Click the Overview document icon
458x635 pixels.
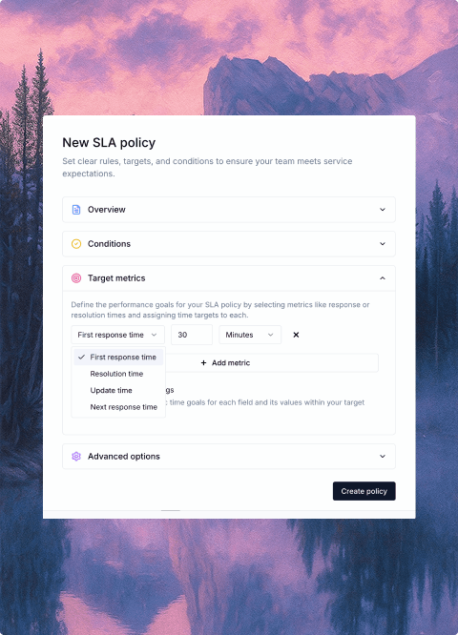(x=76, y=210)
